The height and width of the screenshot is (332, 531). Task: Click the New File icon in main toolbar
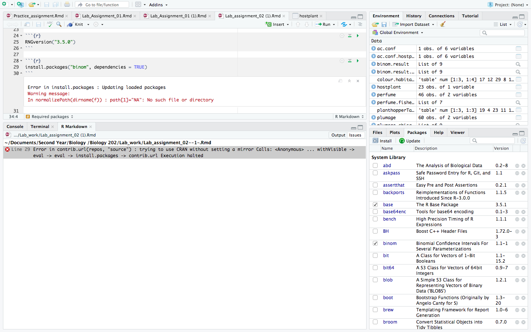click(x=5, y=4)
